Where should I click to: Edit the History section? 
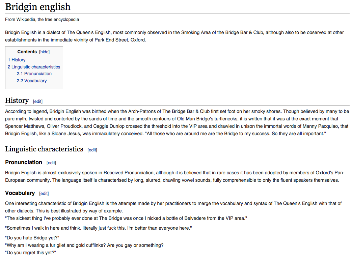[38, 101]
